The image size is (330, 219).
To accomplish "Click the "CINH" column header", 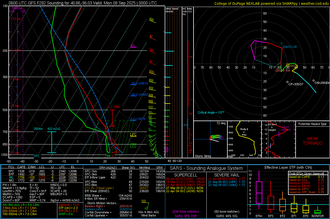I will pyautogui.click(x=32, y=167).
